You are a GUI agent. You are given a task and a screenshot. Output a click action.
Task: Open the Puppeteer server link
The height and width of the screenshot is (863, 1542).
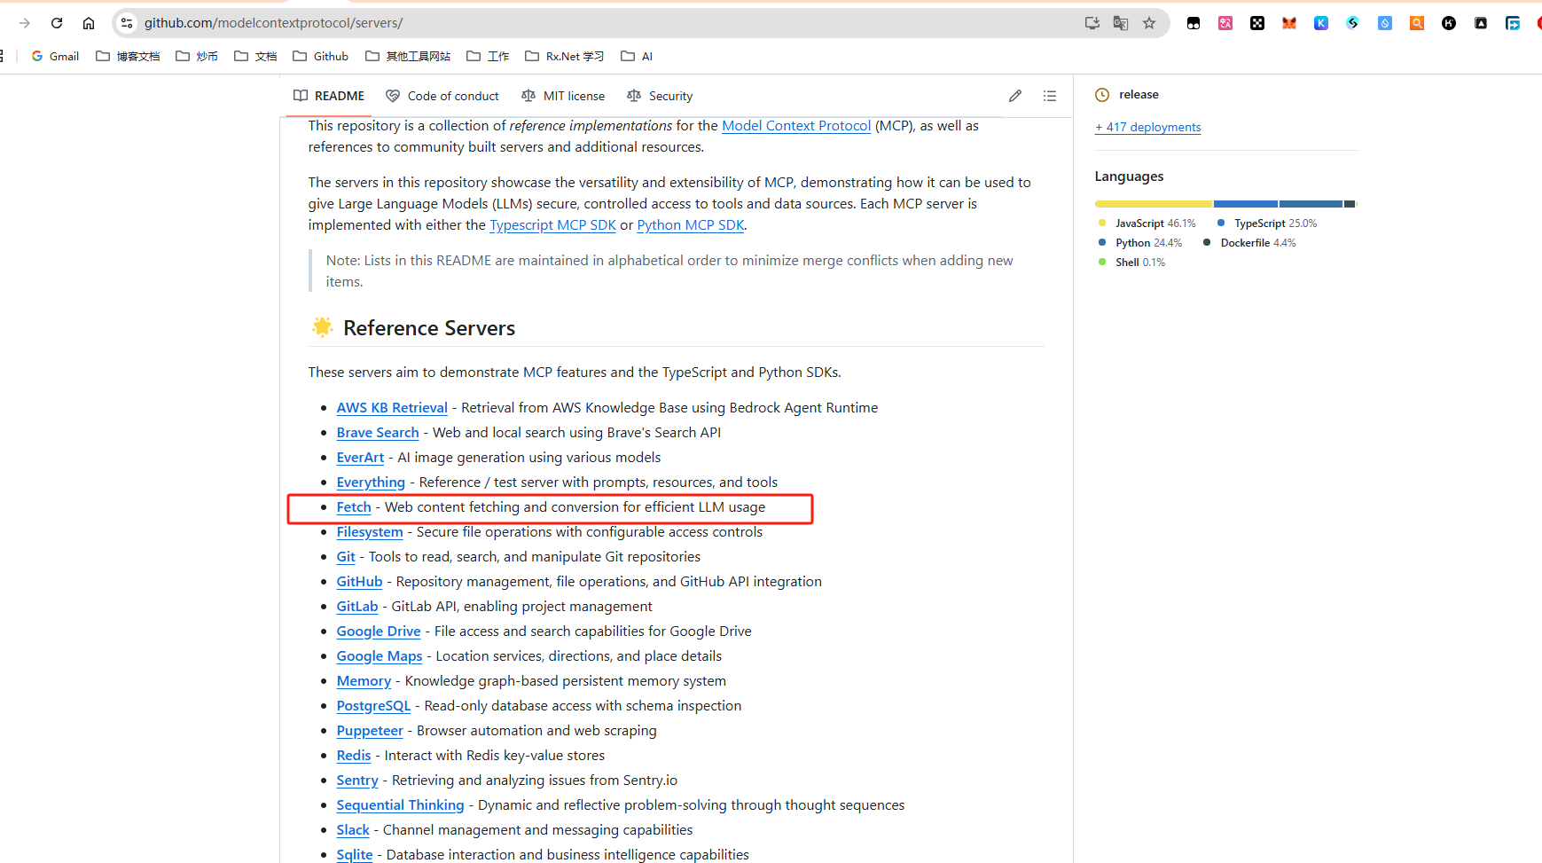point(370,731)
